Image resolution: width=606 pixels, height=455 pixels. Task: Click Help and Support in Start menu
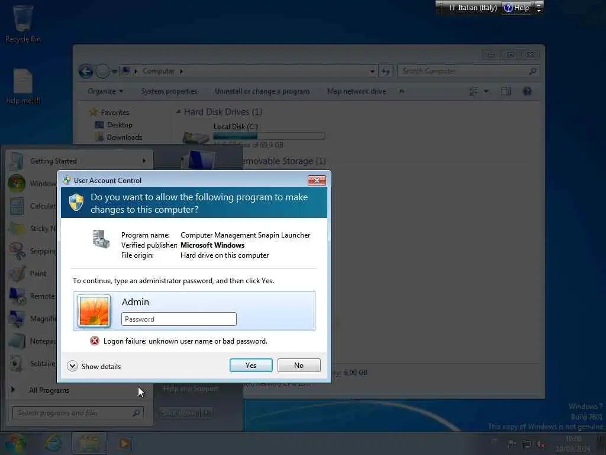(x=191, y=389)
